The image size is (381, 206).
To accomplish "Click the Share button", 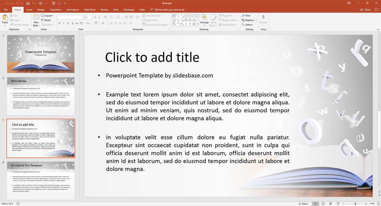I will pos(366,10).
